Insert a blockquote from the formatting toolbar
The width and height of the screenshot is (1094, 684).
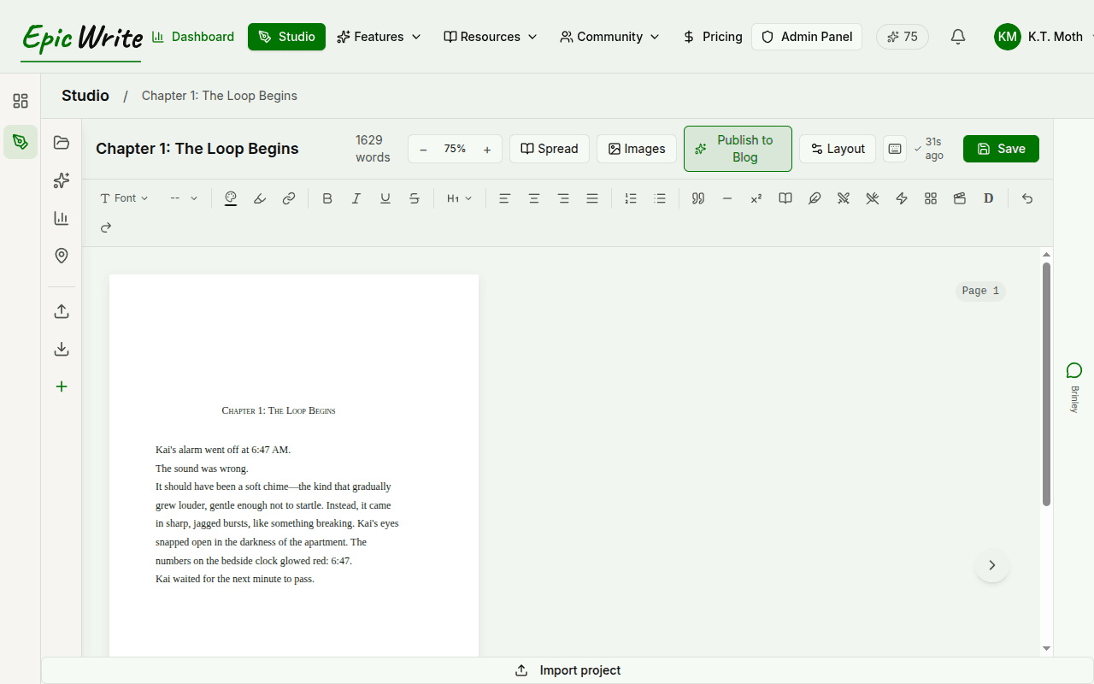[697, 198]
